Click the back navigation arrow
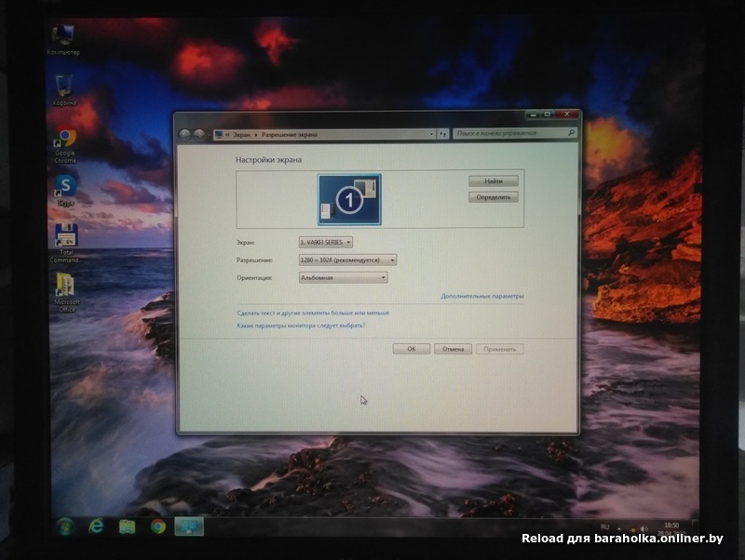The image size is (745, 560). tap(184, 135)
